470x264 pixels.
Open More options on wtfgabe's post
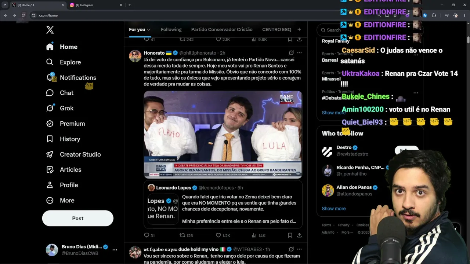click(x=299, y=249)
